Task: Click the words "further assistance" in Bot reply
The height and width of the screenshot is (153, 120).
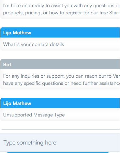Action: tap(101, 83)
